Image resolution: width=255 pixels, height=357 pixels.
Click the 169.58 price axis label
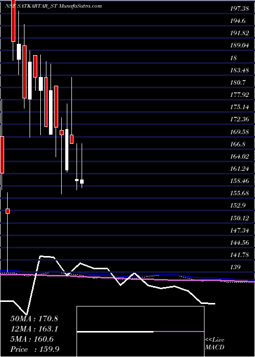click(239, 132)
